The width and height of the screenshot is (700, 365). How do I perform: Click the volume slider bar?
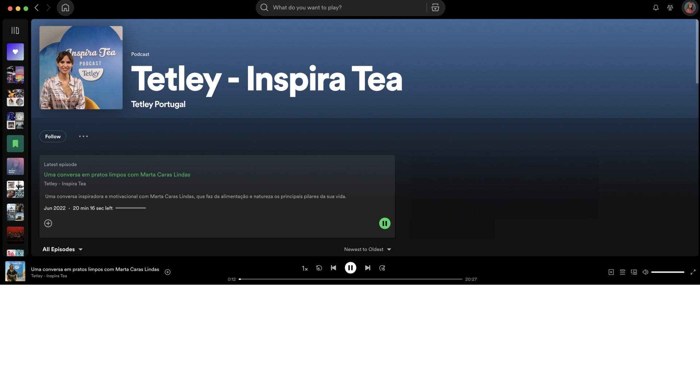point(668,272)
